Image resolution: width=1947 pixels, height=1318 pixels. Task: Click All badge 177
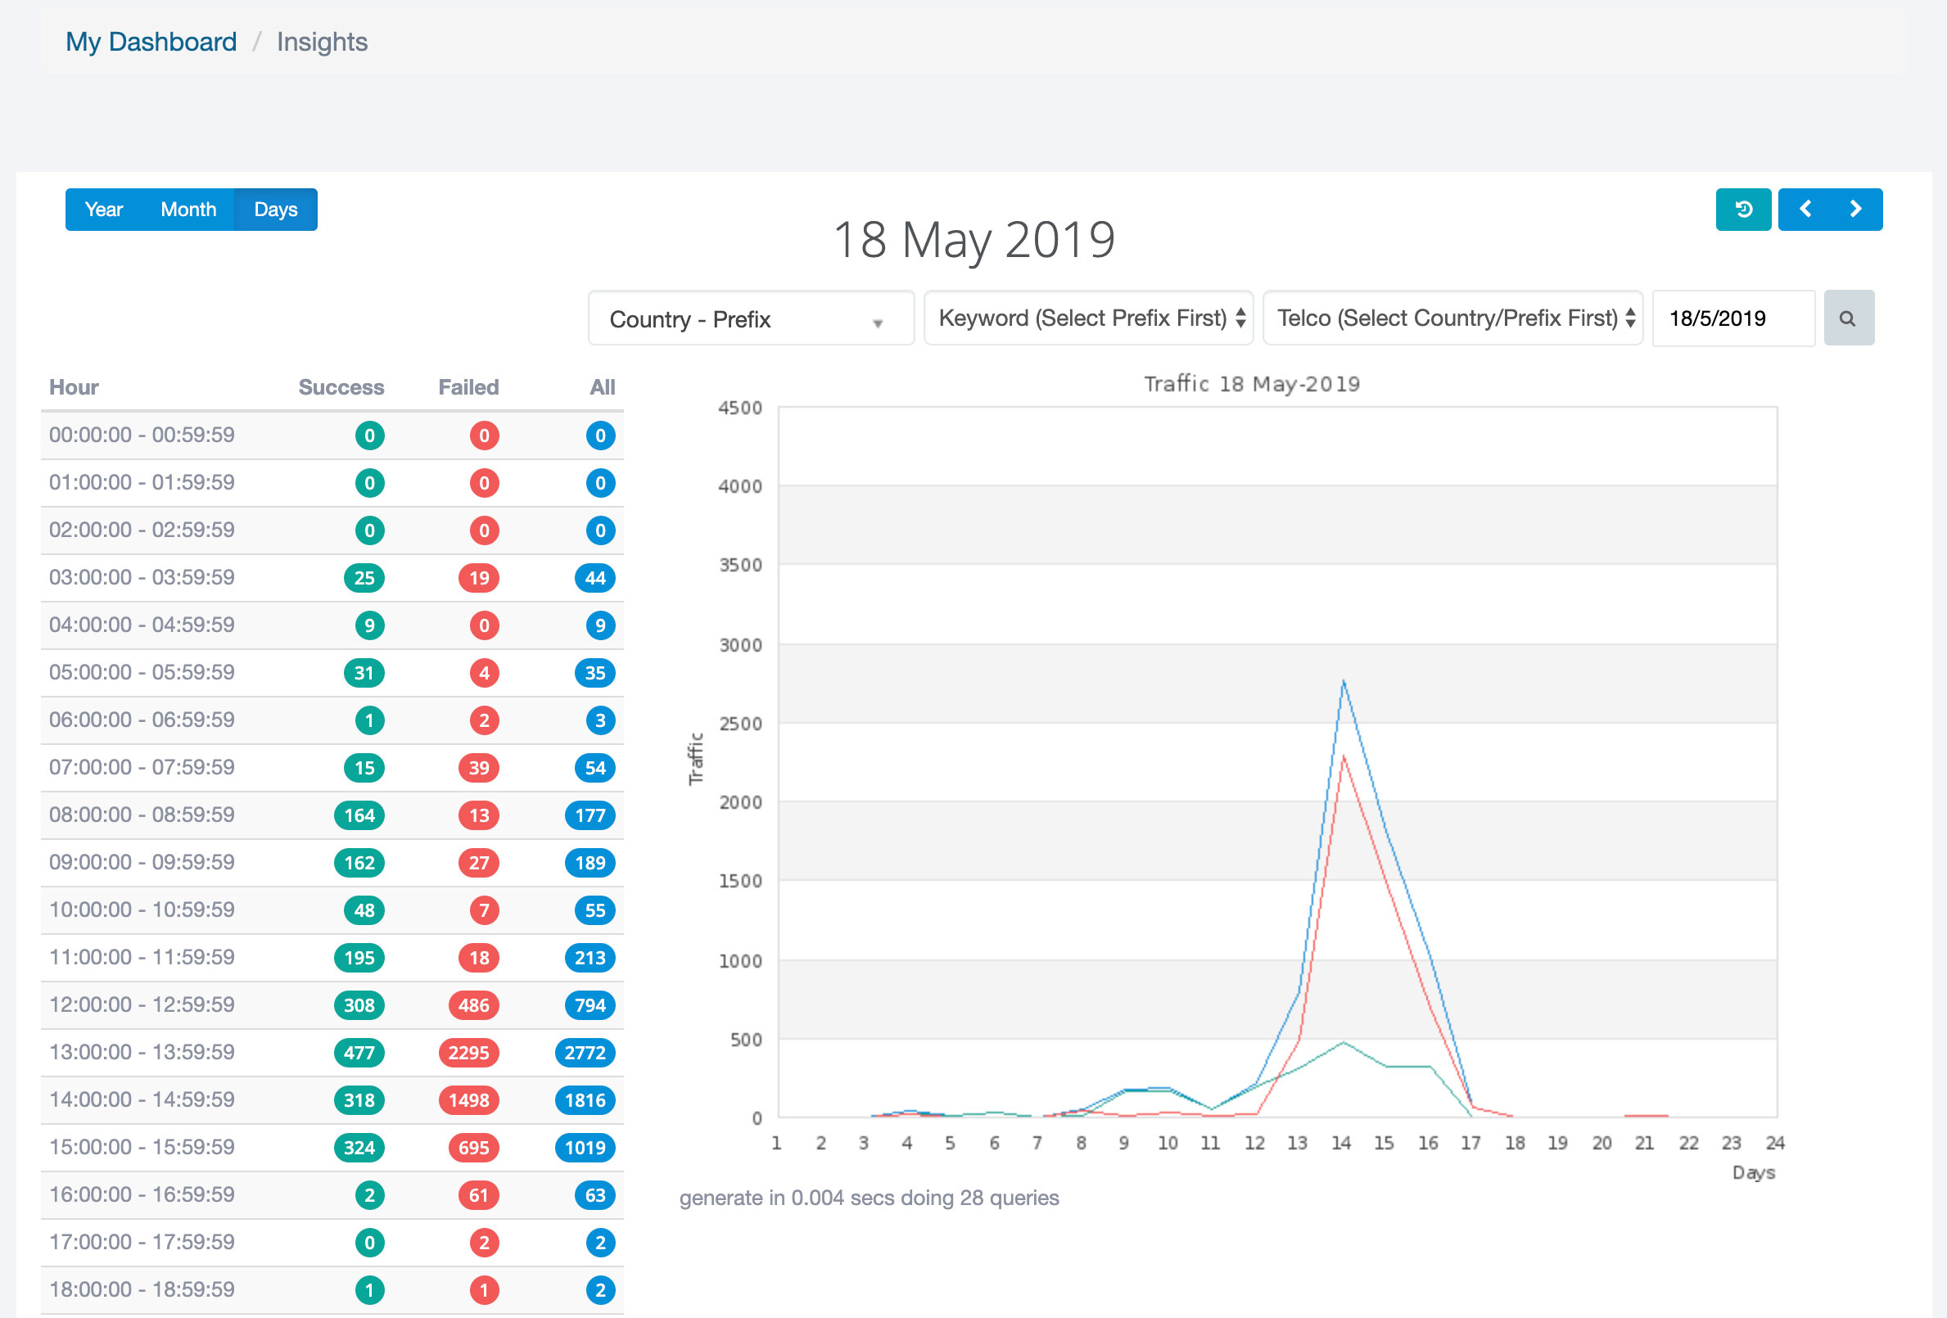[590, 815]
